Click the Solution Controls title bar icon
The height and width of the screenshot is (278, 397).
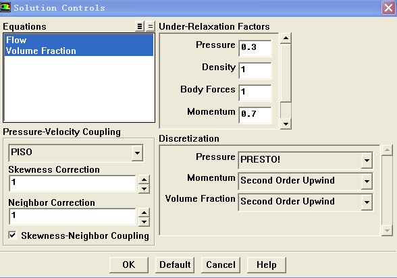5,7
